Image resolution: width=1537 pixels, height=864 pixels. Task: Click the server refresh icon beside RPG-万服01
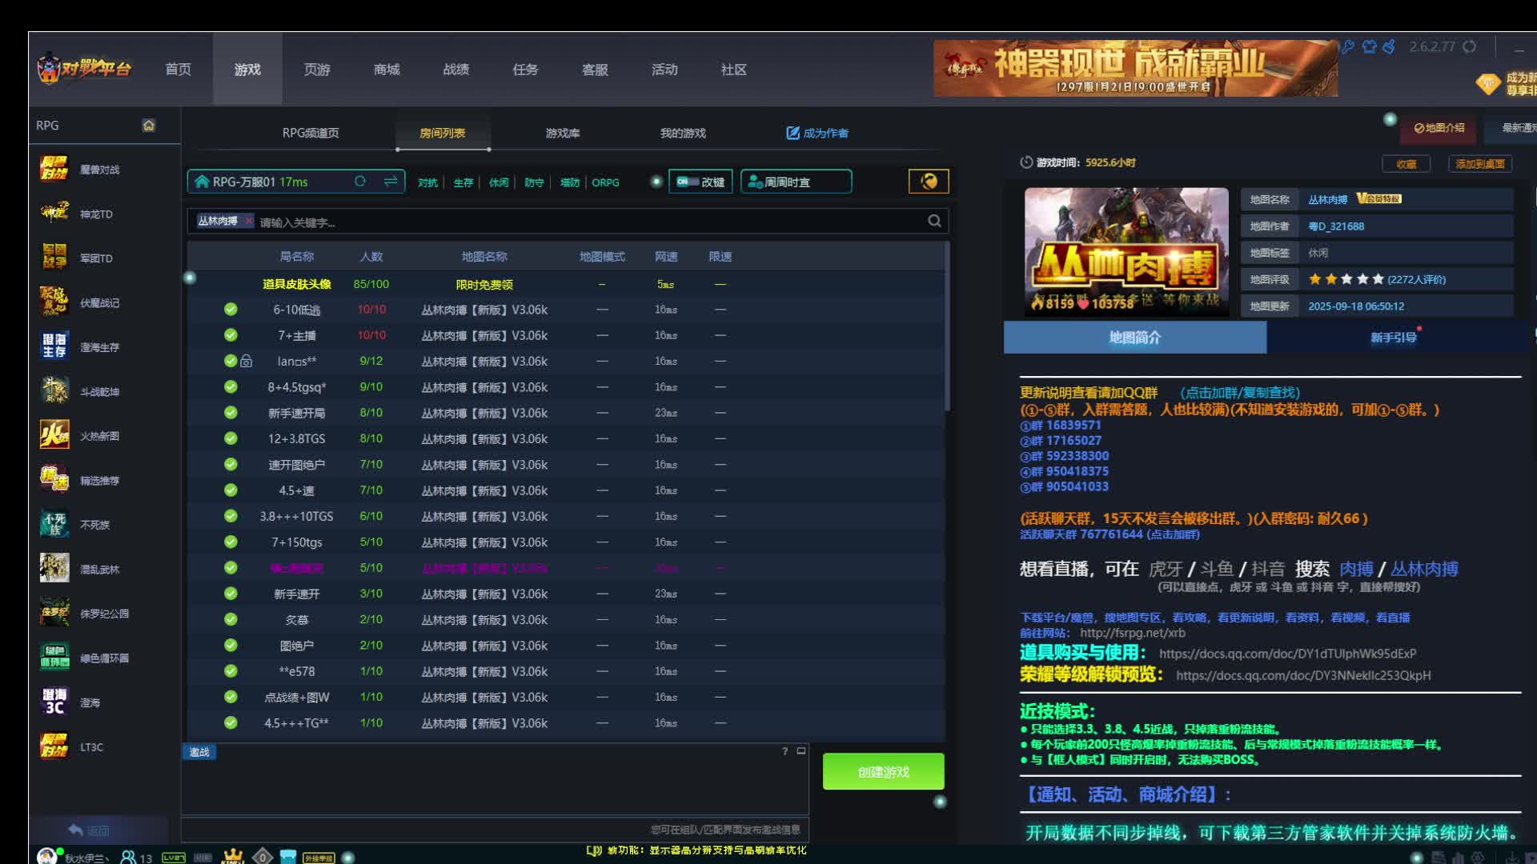click(360, 182)
